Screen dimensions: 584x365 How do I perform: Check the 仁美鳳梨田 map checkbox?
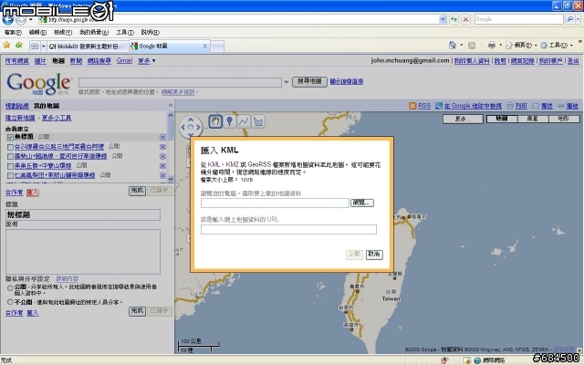tap(10, 175)
